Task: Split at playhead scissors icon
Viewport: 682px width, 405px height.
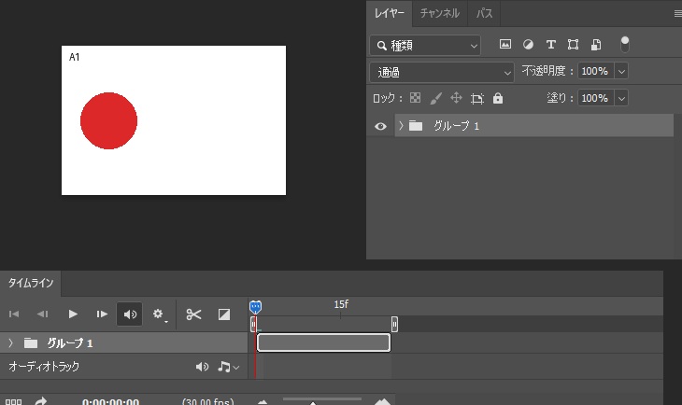Action: click(x=193, y=314)
